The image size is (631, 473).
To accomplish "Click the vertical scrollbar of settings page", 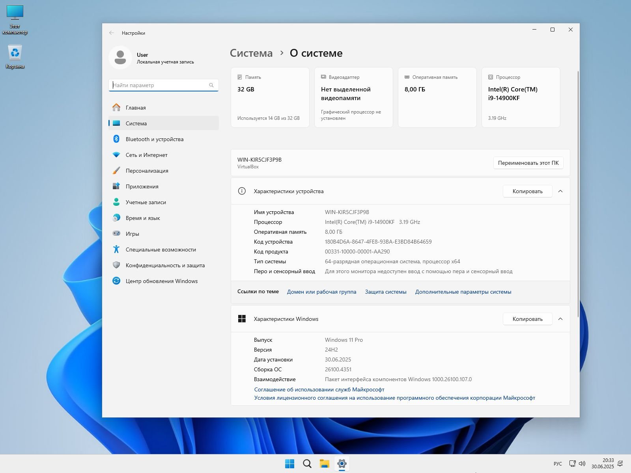I will [578, 193].
